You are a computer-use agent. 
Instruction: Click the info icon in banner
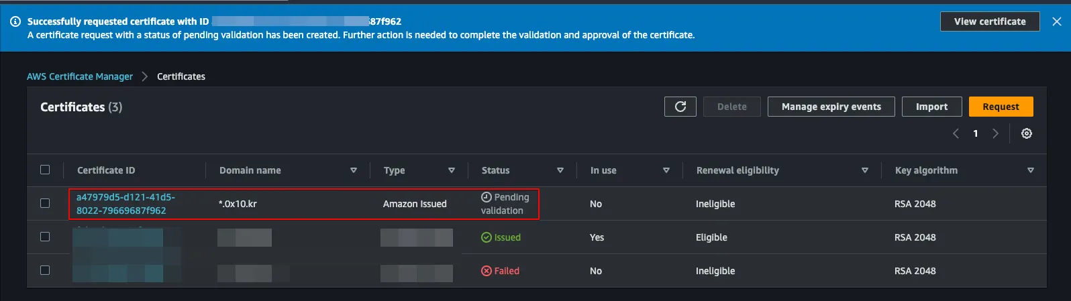pyautogui.click(x=15, y=21)
